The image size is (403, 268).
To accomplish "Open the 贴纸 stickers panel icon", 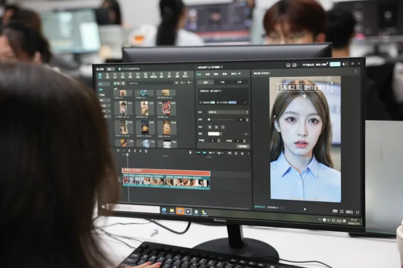I will [123, 75].
